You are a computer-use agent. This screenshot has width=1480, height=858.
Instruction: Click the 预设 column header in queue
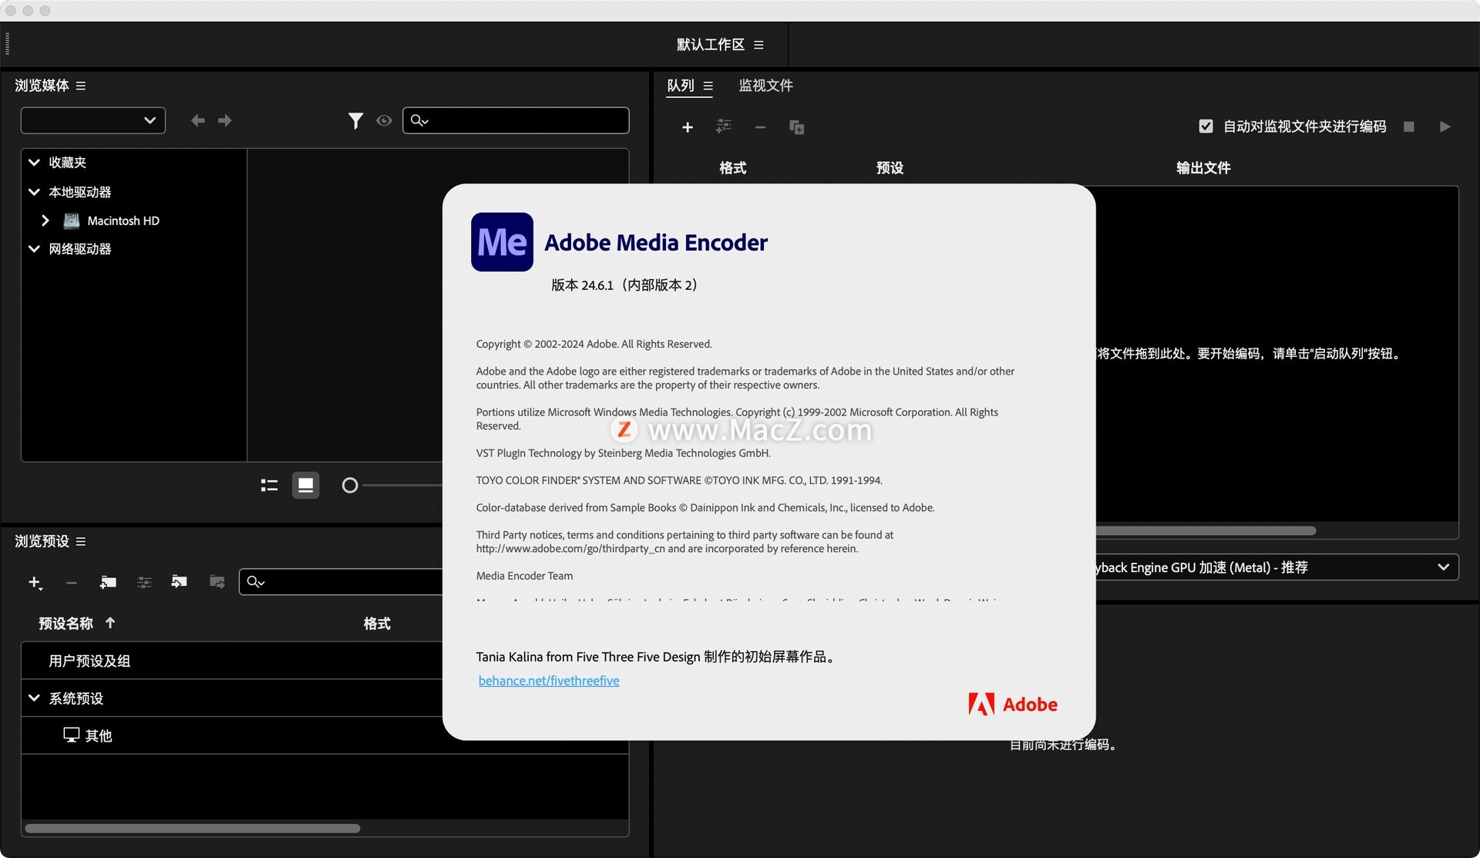click(890, 168)
